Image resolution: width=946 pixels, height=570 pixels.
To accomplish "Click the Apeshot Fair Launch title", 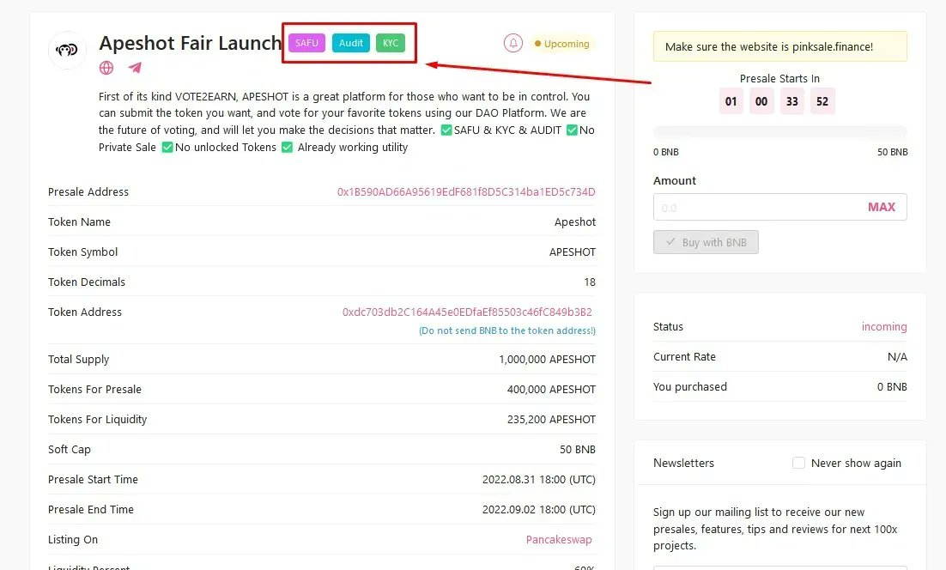I will [x=191, y=43].
